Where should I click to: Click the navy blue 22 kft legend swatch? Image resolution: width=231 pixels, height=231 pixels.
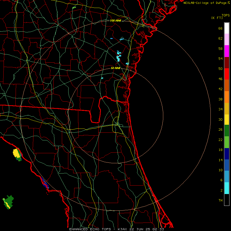tap(227, 154)
